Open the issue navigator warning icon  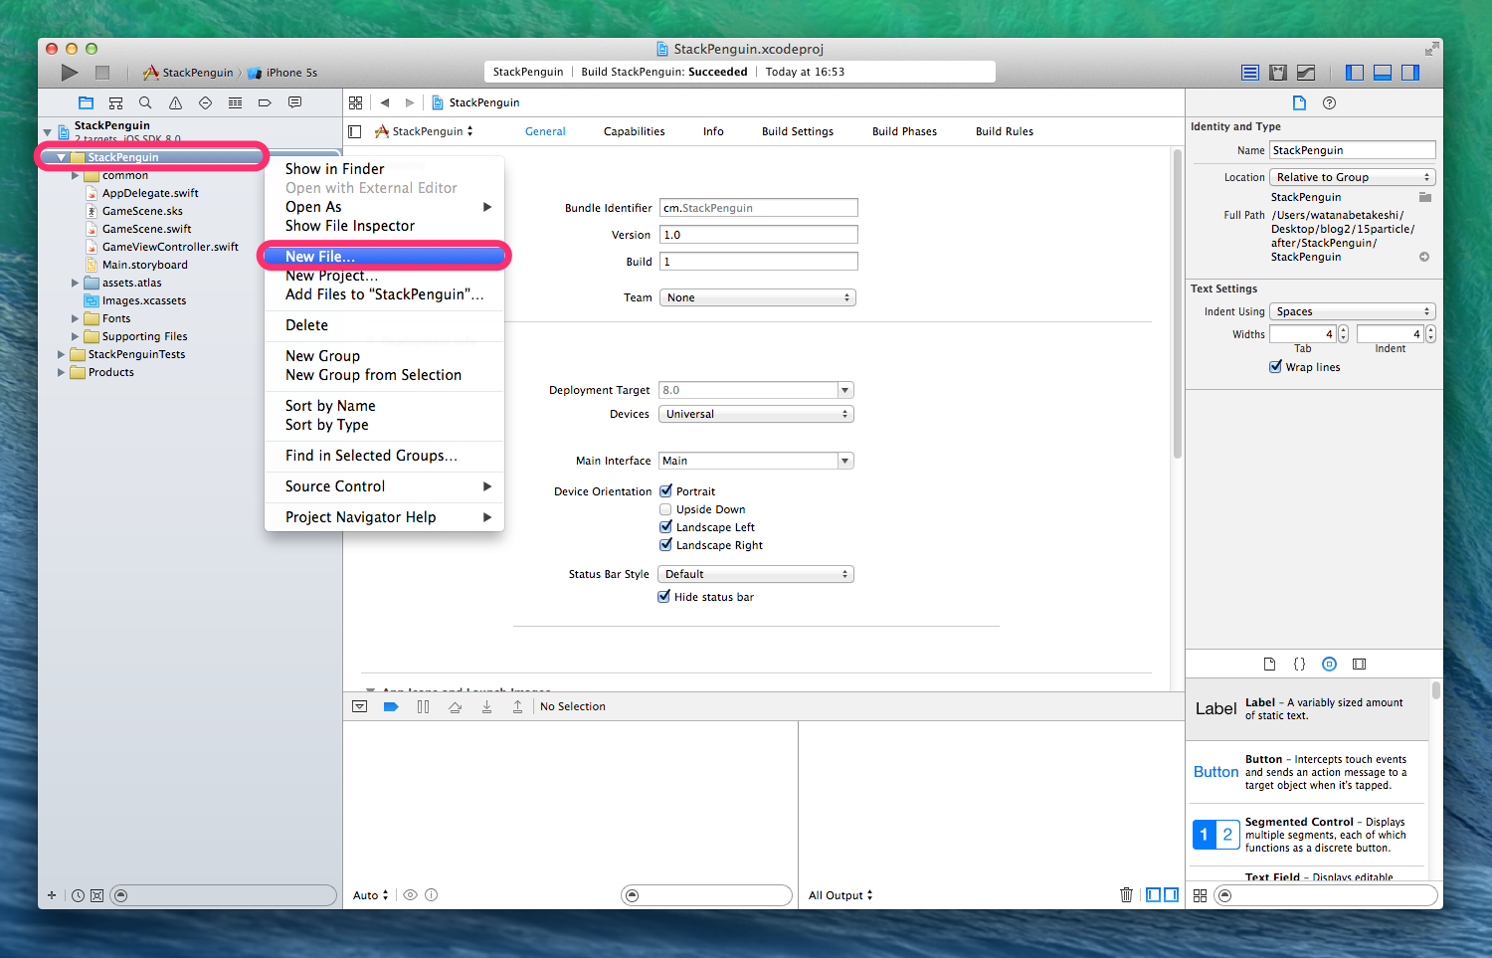175,102
